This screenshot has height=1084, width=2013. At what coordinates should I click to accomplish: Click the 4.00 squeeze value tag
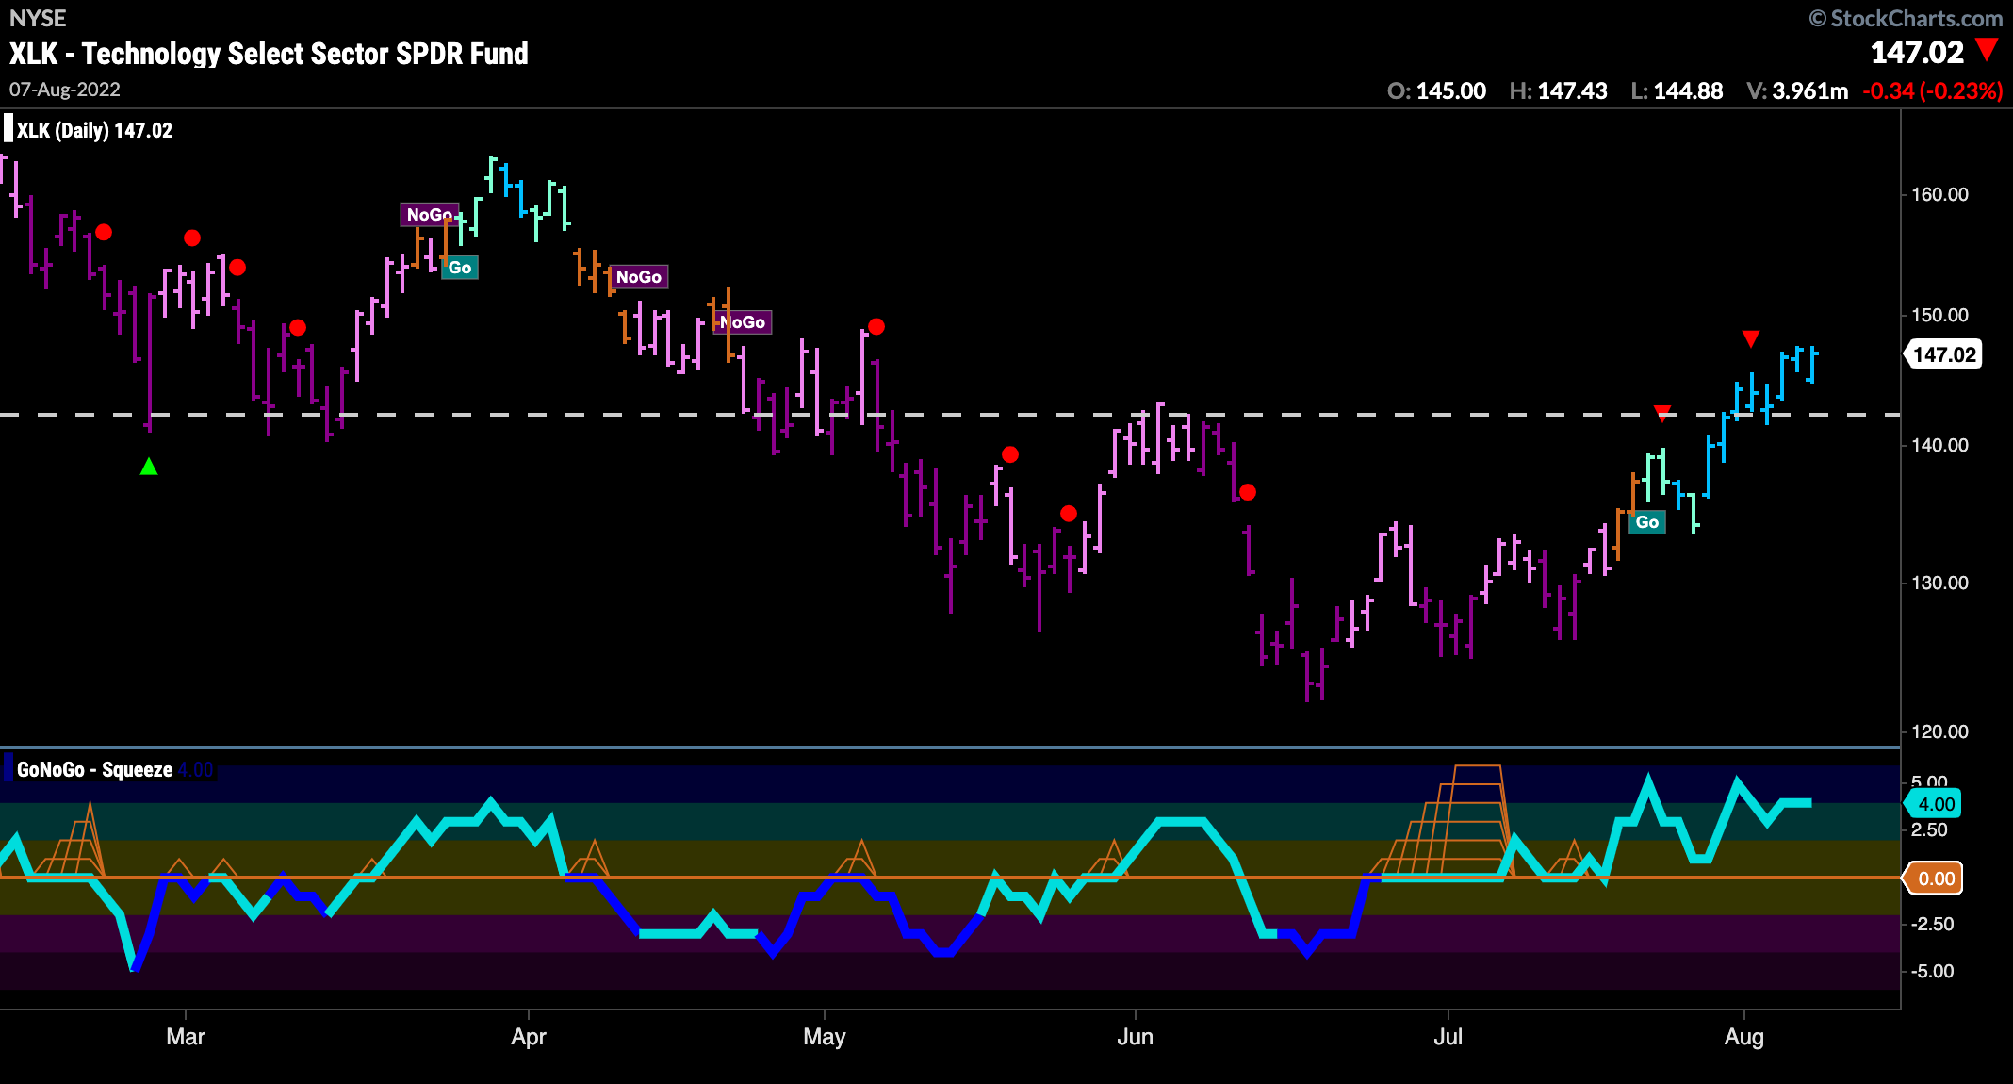point(1935,804)
